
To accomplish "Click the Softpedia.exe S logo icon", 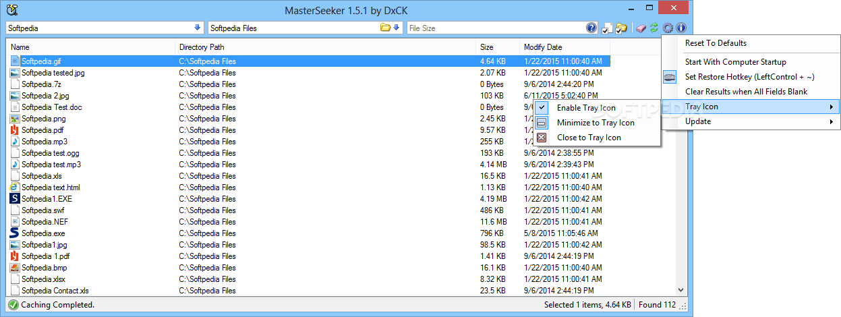I will (15, 233).
